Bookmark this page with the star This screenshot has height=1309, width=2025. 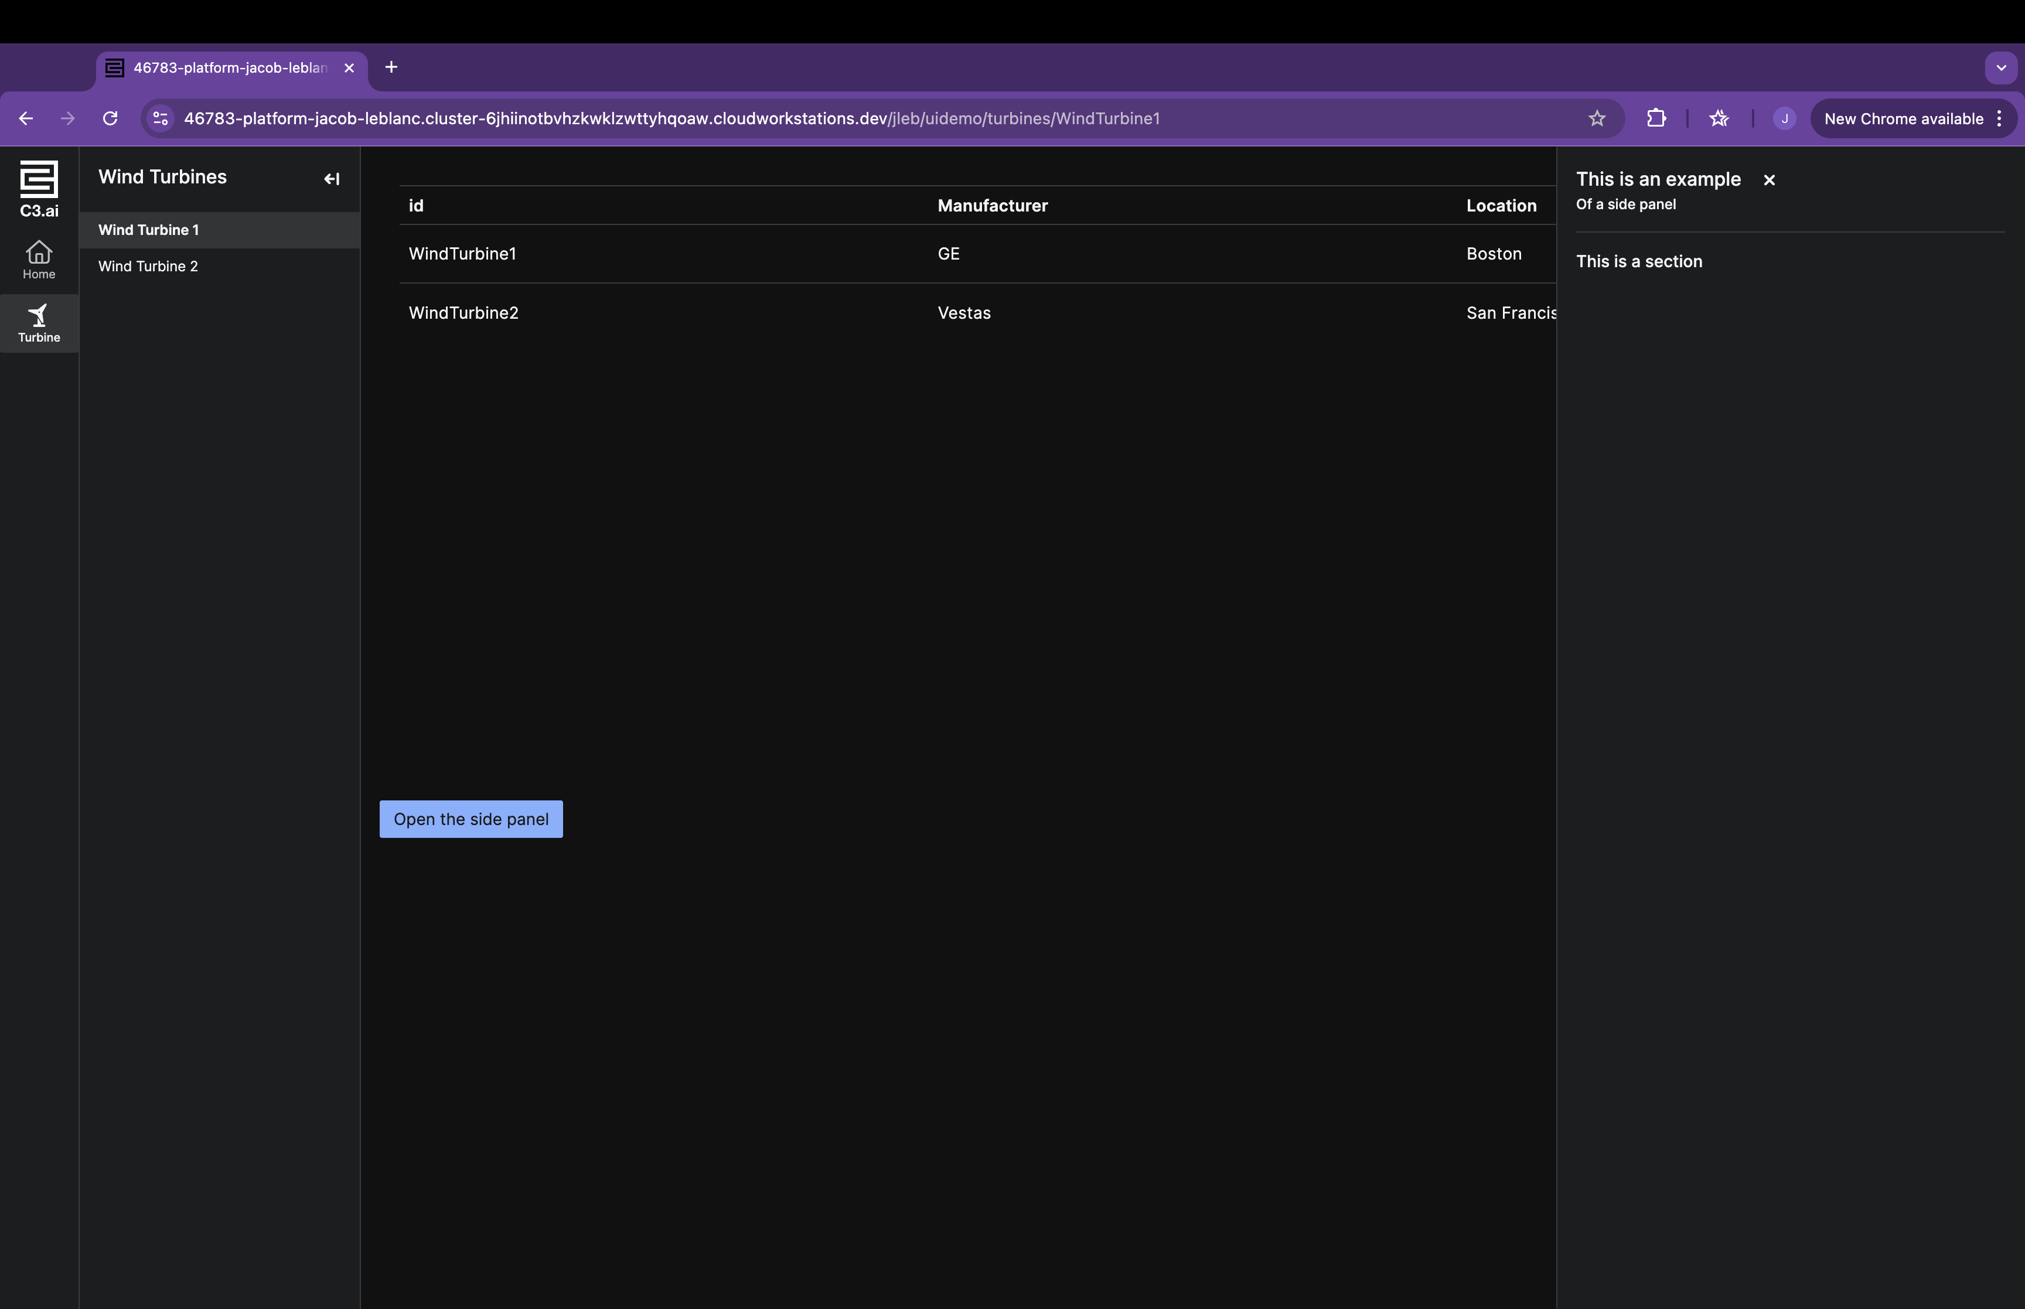click(1597, 118)
